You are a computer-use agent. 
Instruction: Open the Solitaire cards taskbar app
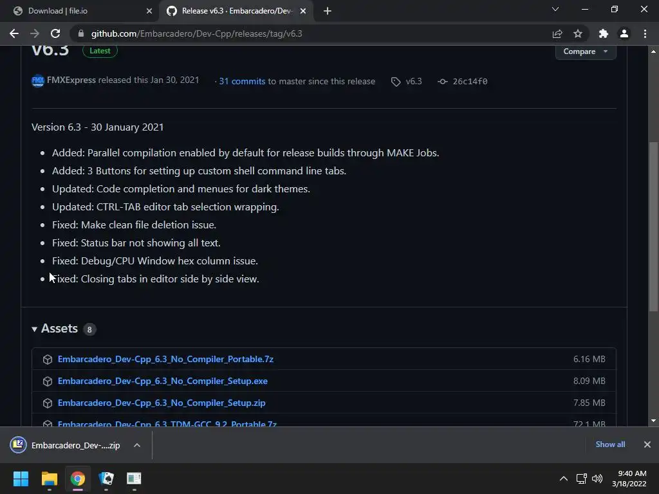[x=106, y=479]
